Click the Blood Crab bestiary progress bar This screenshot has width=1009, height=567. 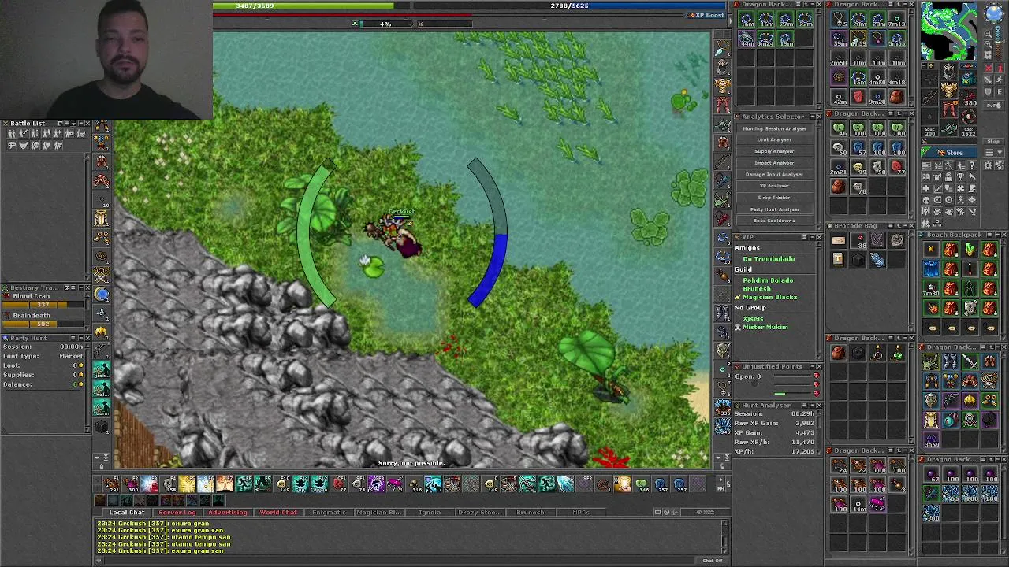tap(43, 305)
